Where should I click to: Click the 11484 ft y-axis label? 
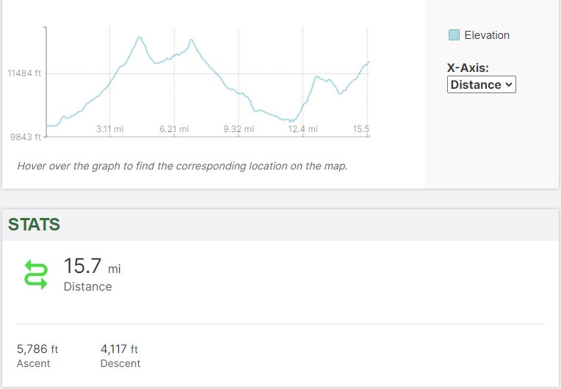[24, 73]
